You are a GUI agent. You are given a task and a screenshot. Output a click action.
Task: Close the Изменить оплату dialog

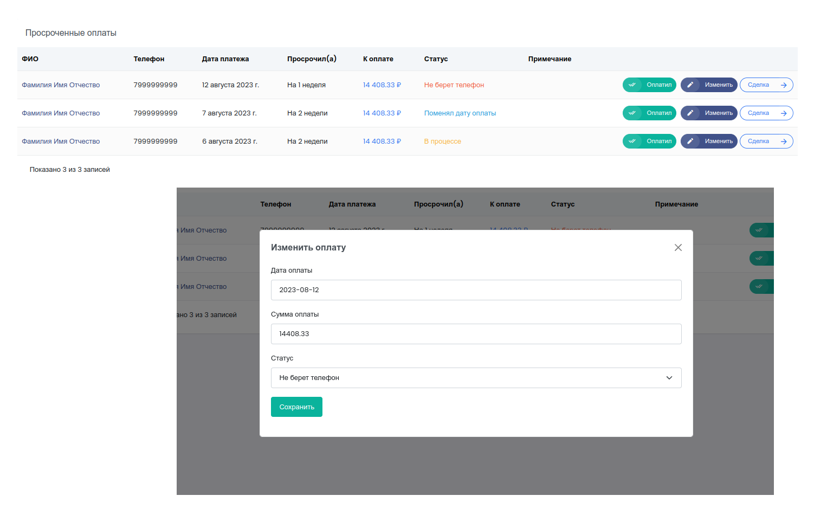tap(678, 248)
